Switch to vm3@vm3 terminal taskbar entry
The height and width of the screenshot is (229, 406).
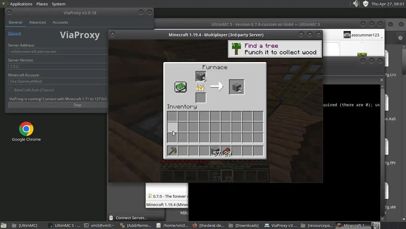tap(99, 225)
